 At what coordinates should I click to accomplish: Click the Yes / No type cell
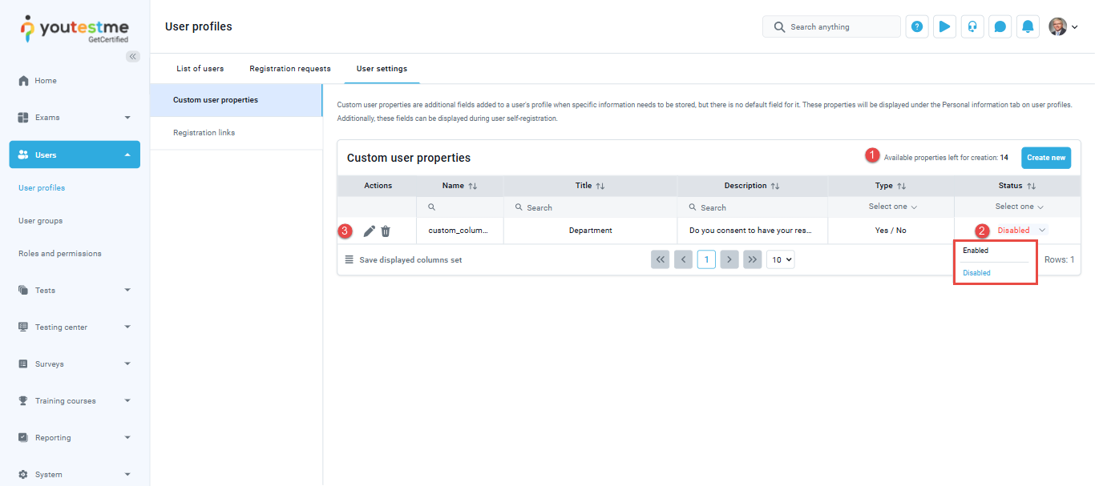click(x=891, y=231)
